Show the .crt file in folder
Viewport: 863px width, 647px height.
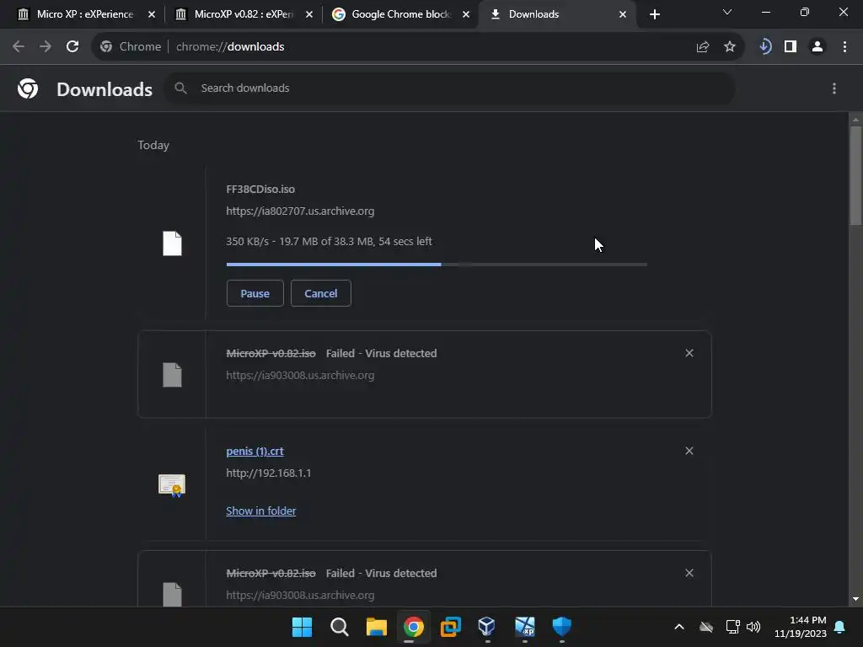261,511
